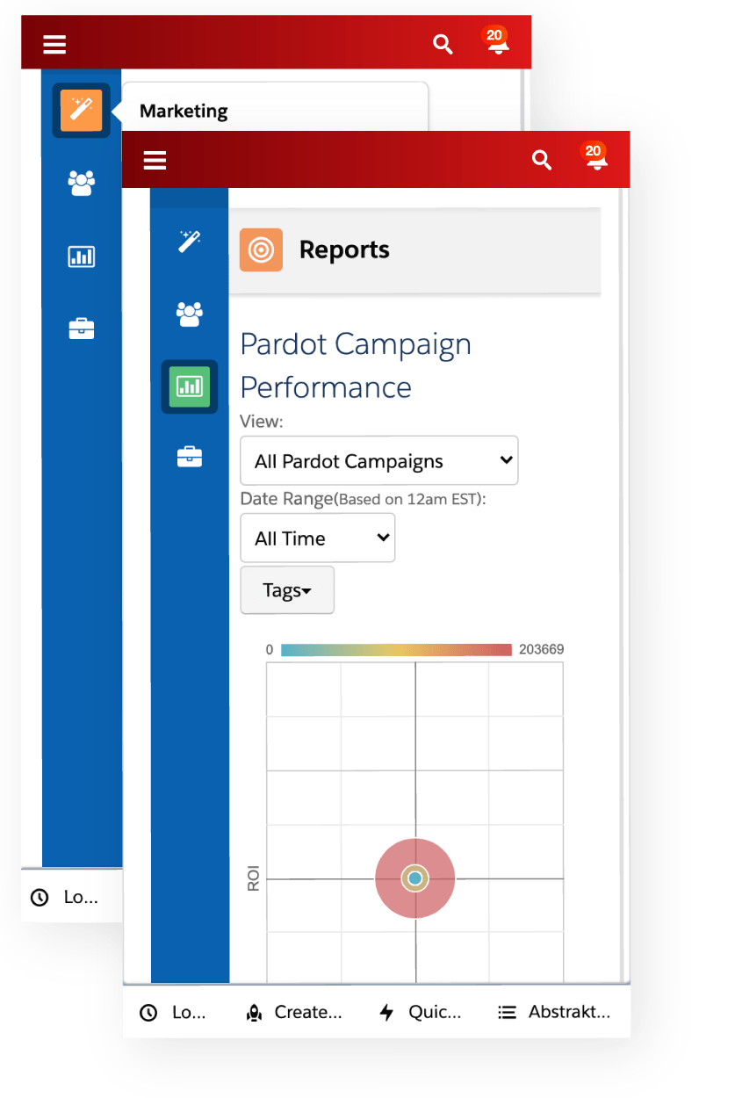Open the Date Range dropdown showing All Time

tap(318, 538)
